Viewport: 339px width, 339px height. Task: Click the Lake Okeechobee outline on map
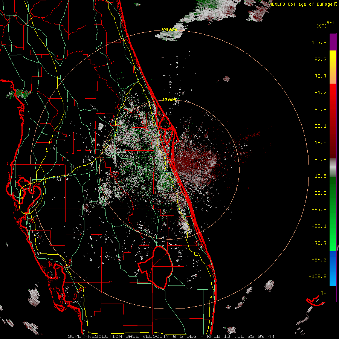point(156,267)
